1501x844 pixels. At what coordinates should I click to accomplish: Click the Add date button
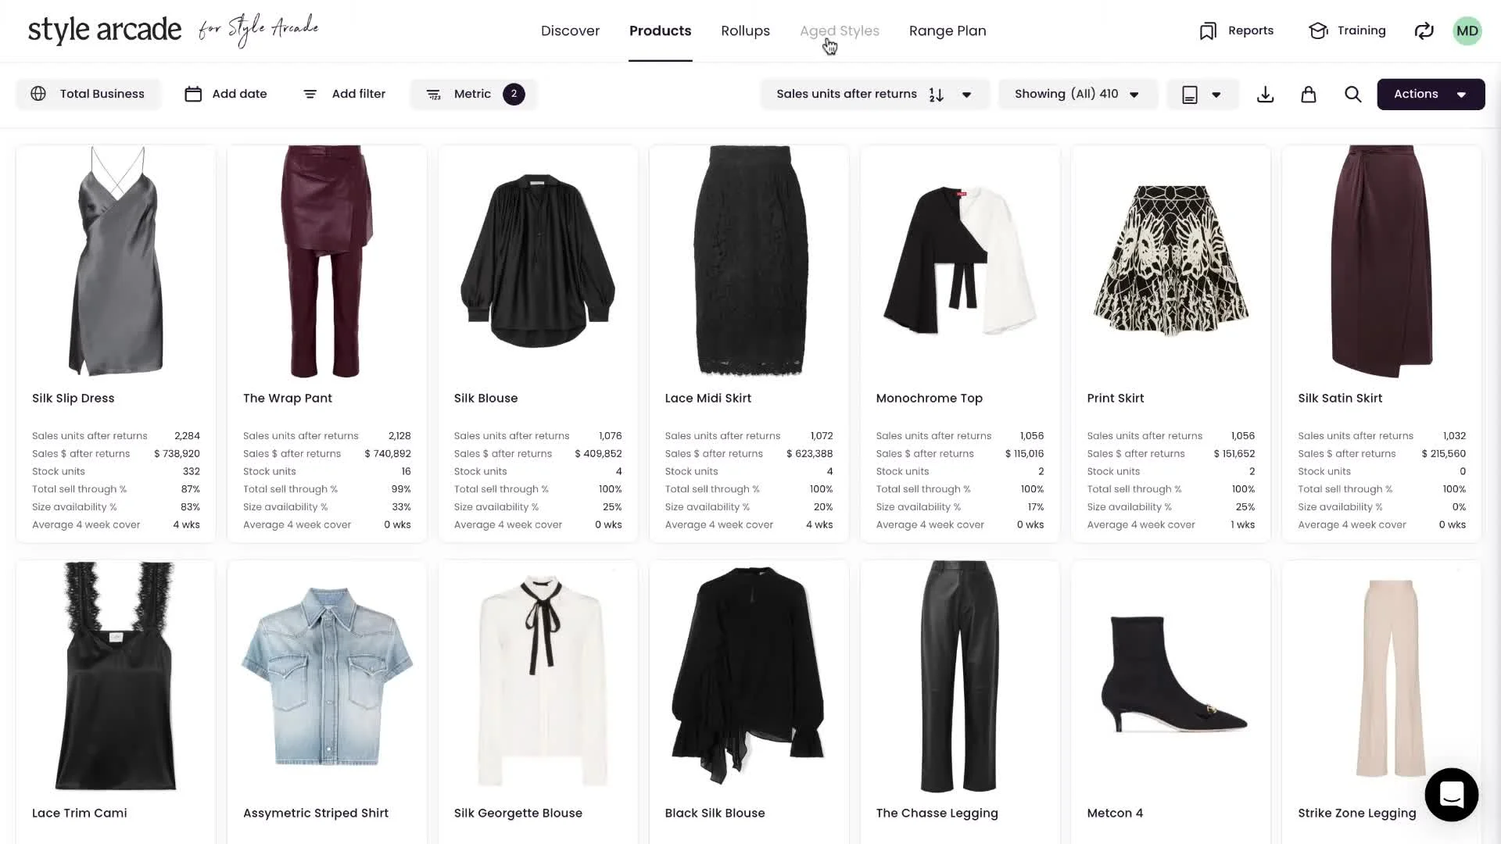226,95
